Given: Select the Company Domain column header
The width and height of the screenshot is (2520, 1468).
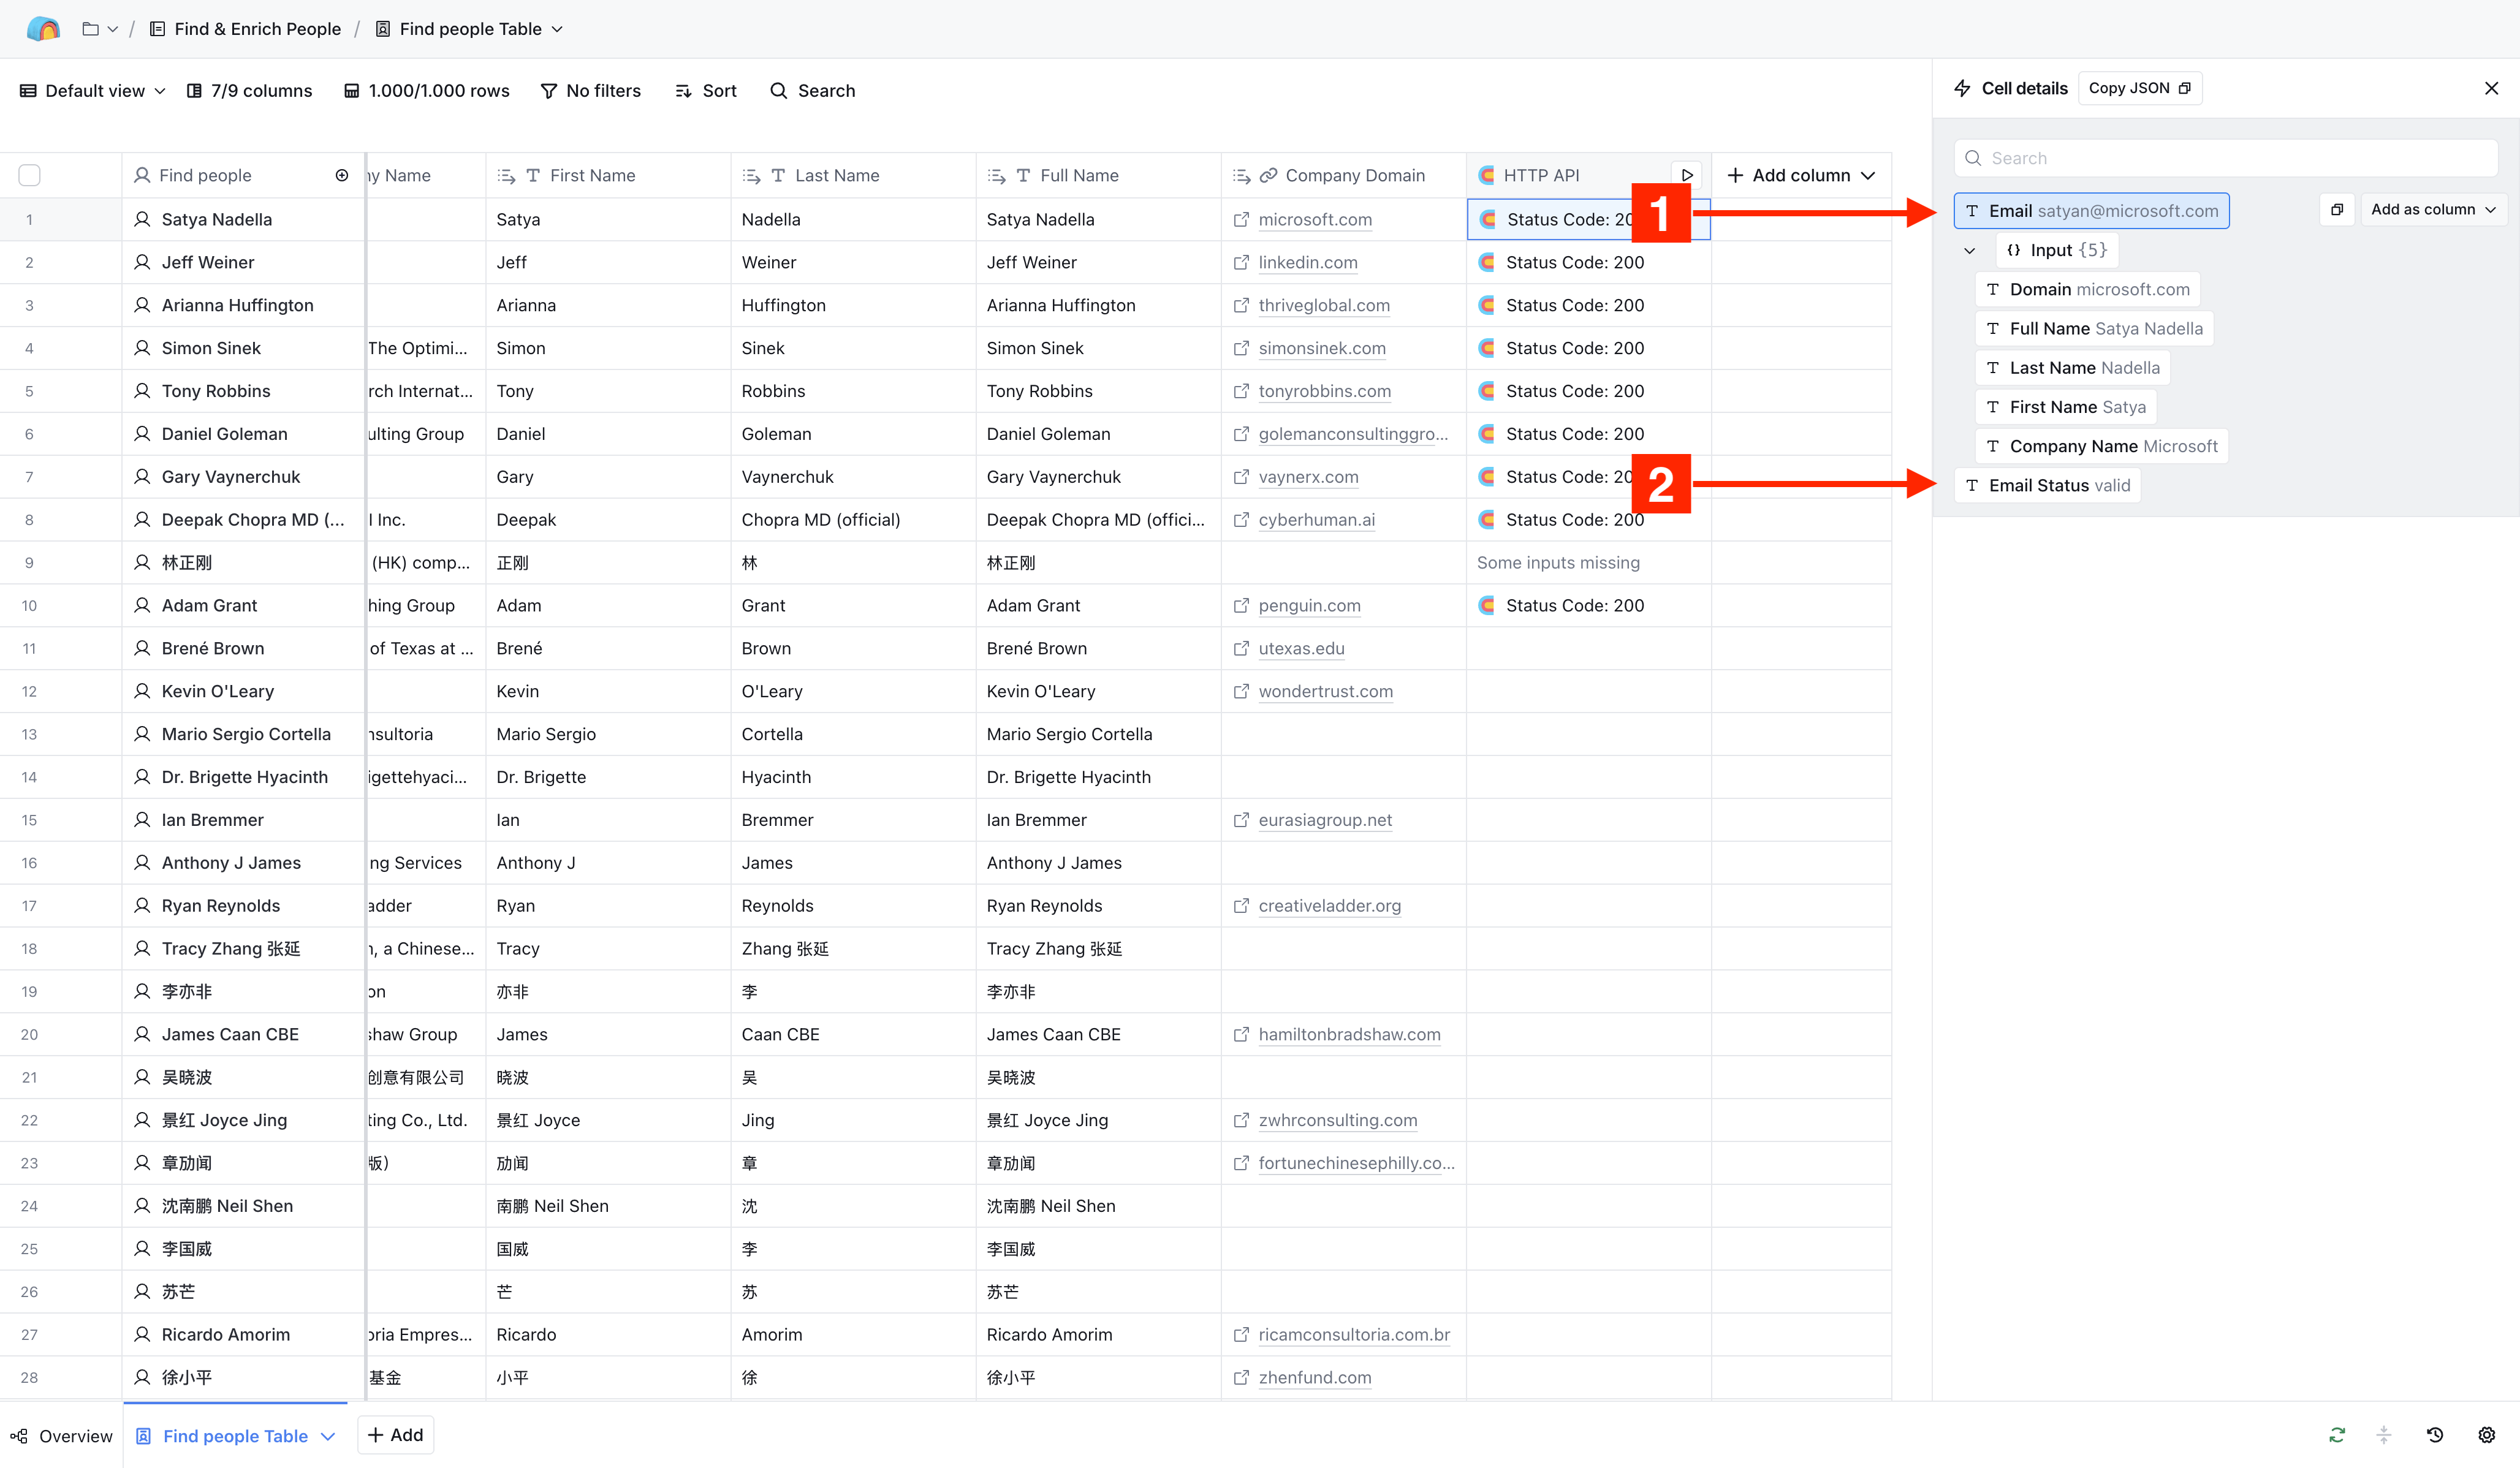Looking at the screenshot, I should (x=1343, y=175).
